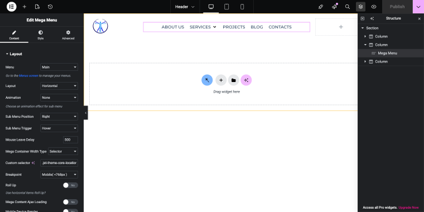Click the add template folder button
This screenshot has width=424, height=212.
pyautogui.click(x=233, y=80)
